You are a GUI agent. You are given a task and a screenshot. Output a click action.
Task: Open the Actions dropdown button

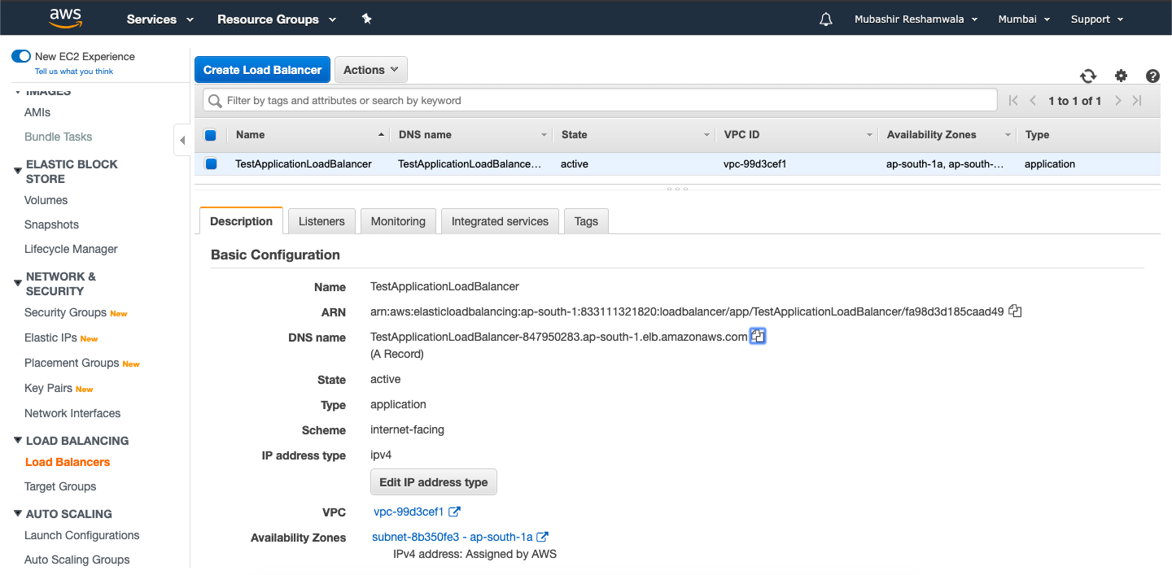[371, 70]
